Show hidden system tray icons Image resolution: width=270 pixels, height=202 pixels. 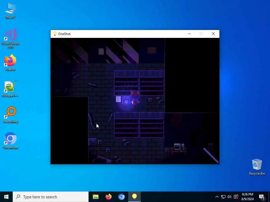[x=217, y=197]
